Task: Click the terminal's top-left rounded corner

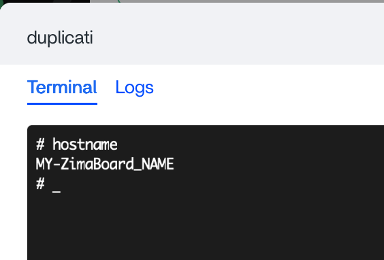Action: (29, 127)
